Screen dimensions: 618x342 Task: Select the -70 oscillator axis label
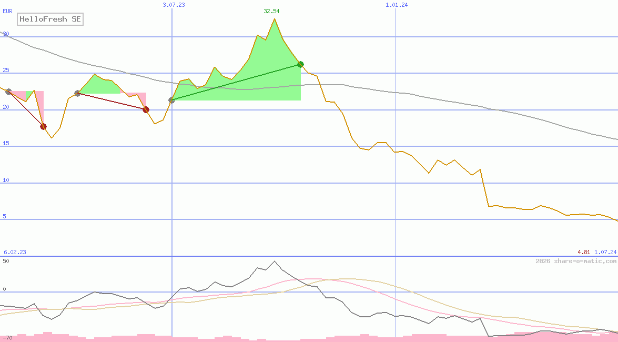[x=7, y=337]
